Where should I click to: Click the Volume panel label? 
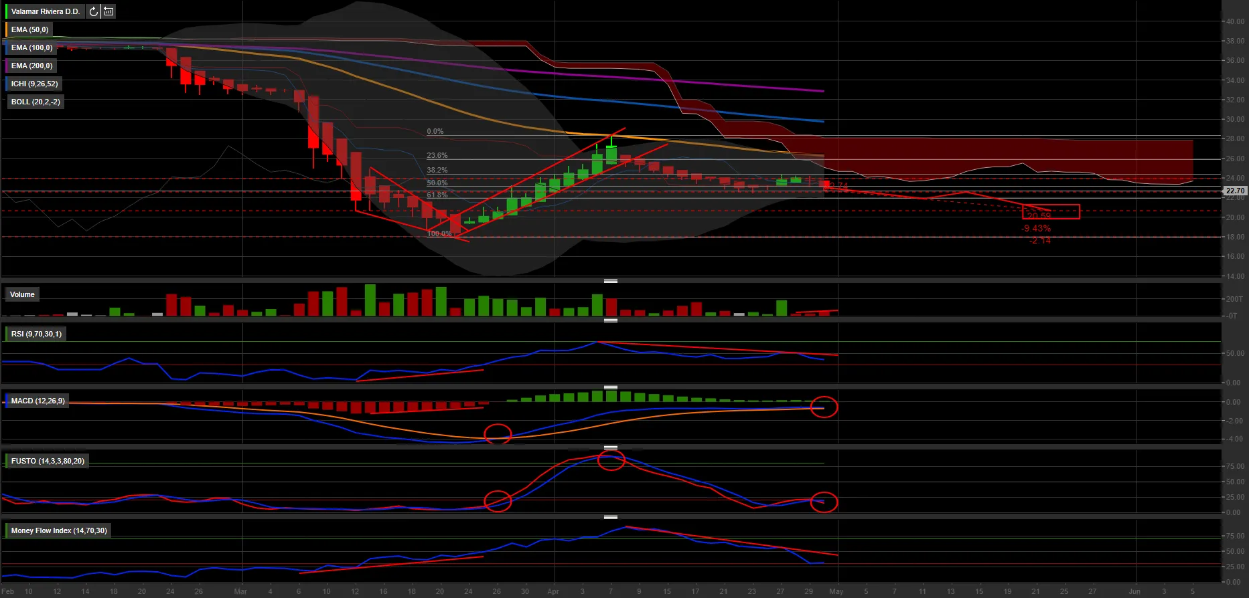pos(22,294)
